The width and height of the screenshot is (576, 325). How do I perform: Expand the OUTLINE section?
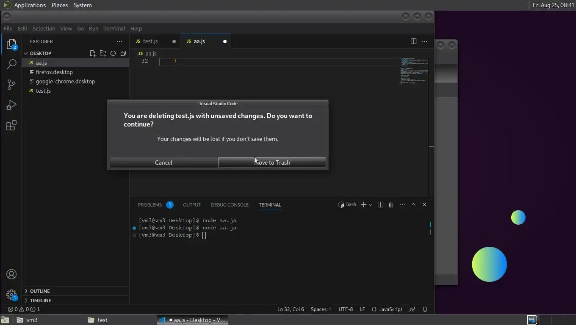(x=75, y=291)
